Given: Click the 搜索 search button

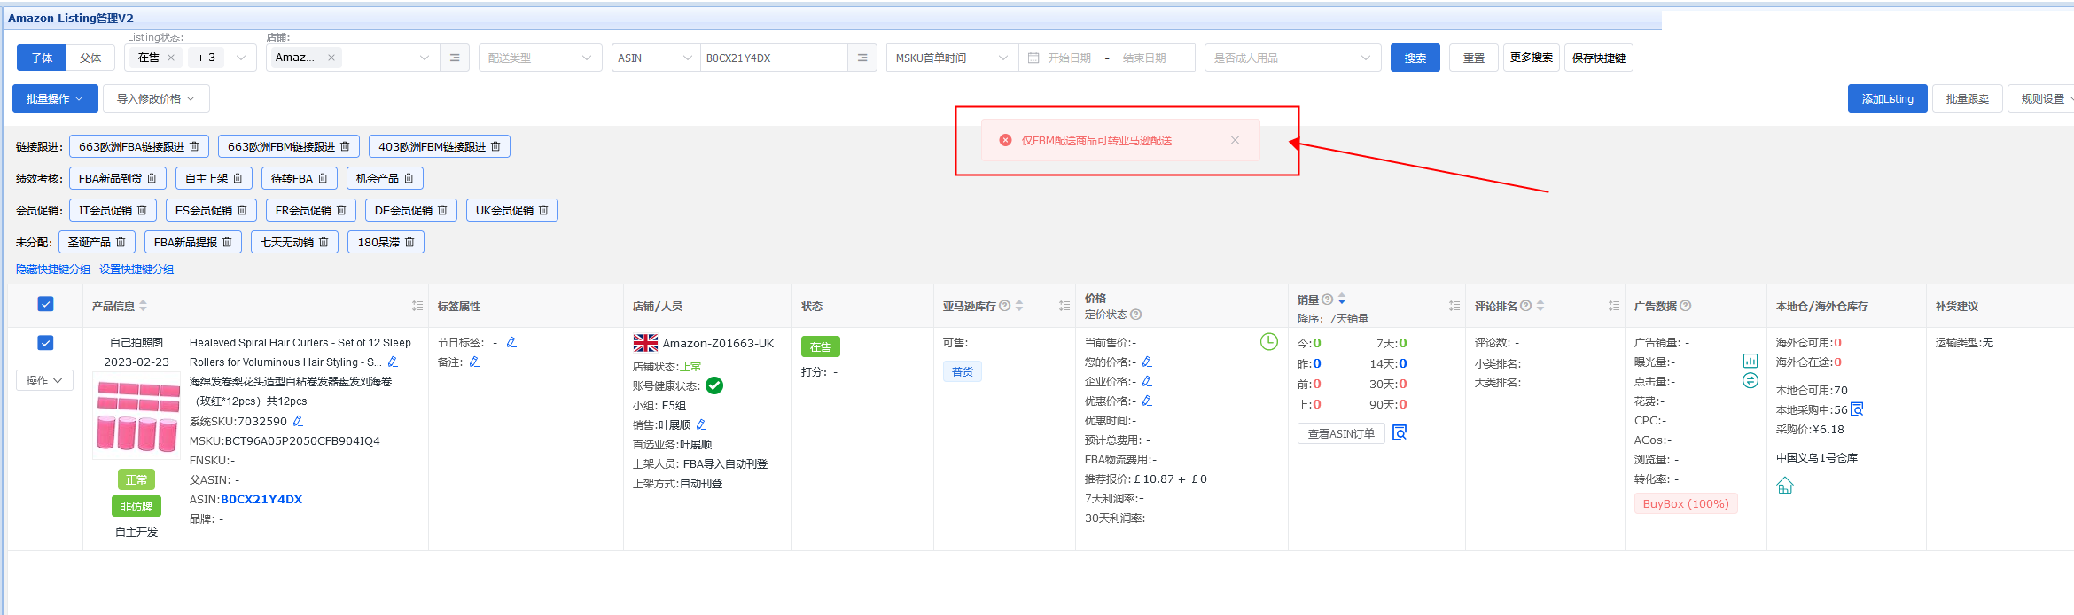Looking at the screenshot, I should click(x=1415, y=58).
